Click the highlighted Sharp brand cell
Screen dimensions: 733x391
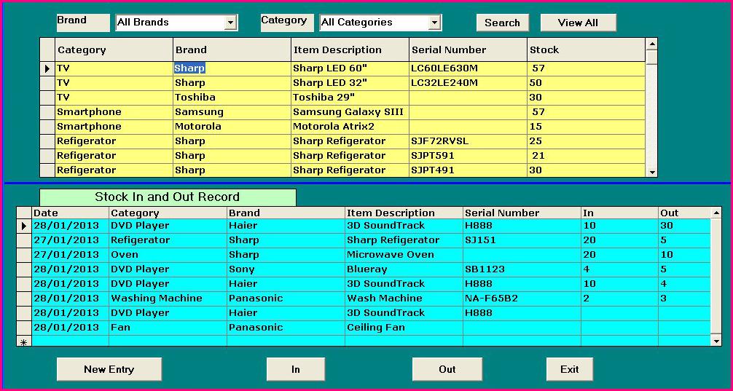[x=232, y=68]
